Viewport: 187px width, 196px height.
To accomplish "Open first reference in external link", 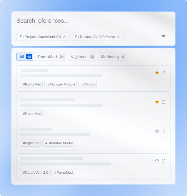I will point(164,73).
